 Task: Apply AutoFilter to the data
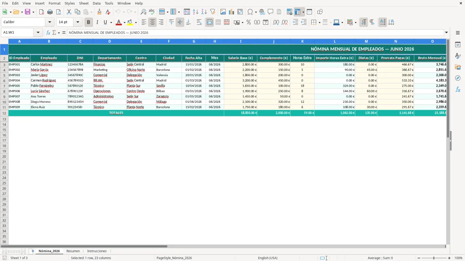tap(213, 12)
